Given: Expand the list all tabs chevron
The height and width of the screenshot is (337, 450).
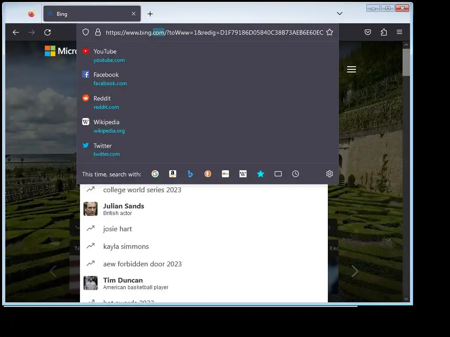Looking at the screenshot, I should pyautogui.click(x=340, y=14).
